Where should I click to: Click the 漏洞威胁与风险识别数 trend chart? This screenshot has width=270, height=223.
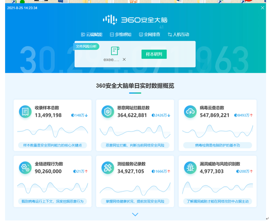point(218,188)
